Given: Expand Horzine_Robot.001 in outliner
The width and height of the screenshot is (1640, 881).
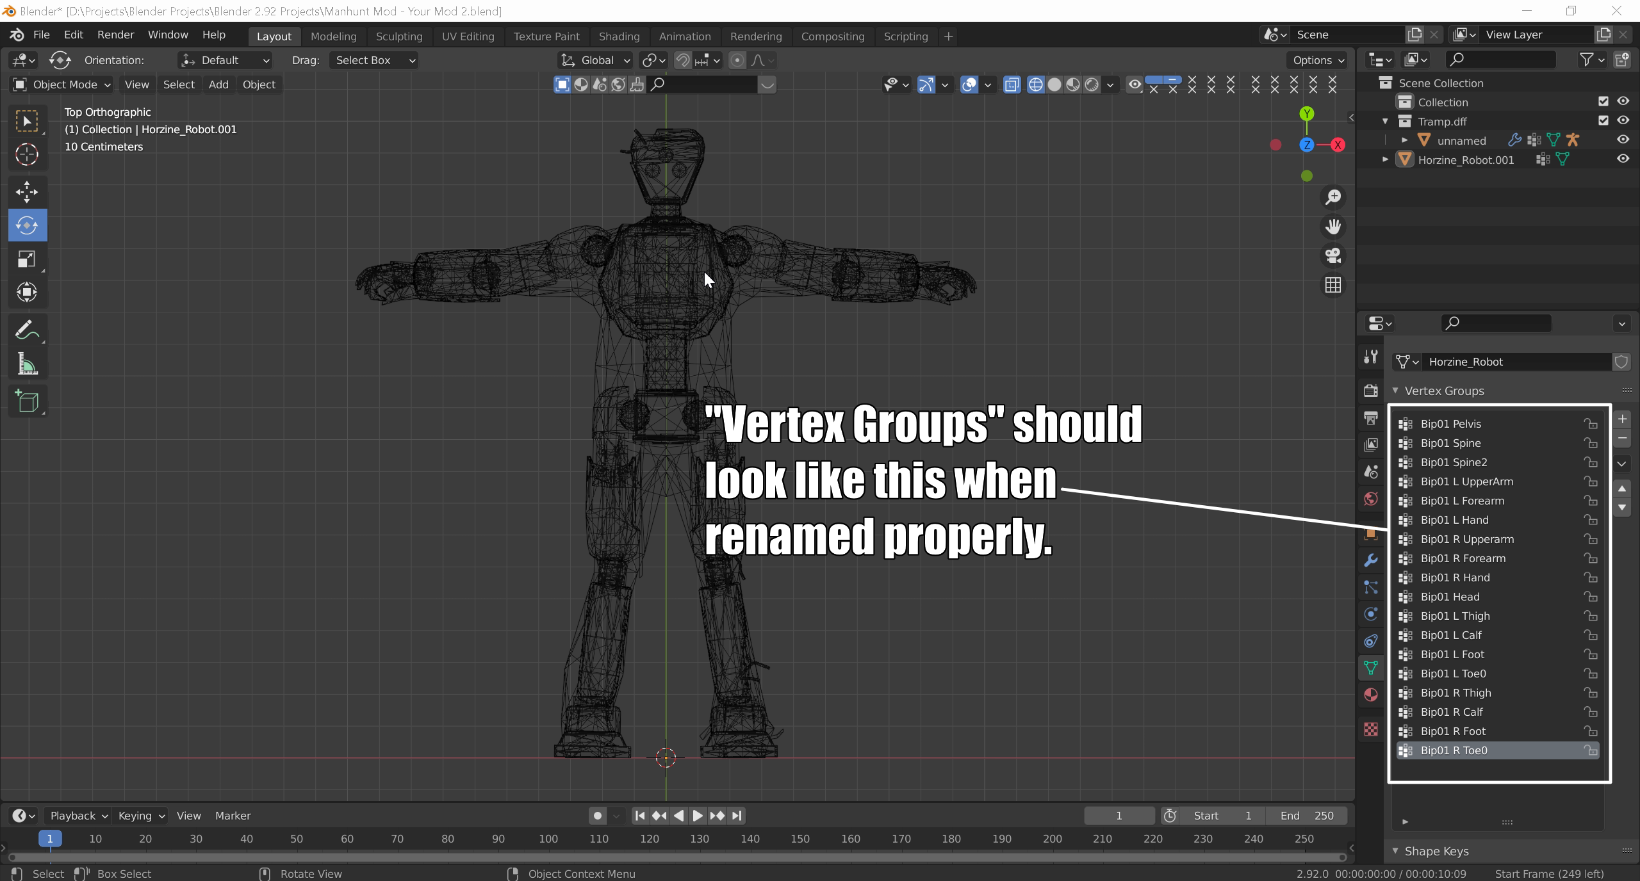Looking at the screenshot, I should [1385, 159].
